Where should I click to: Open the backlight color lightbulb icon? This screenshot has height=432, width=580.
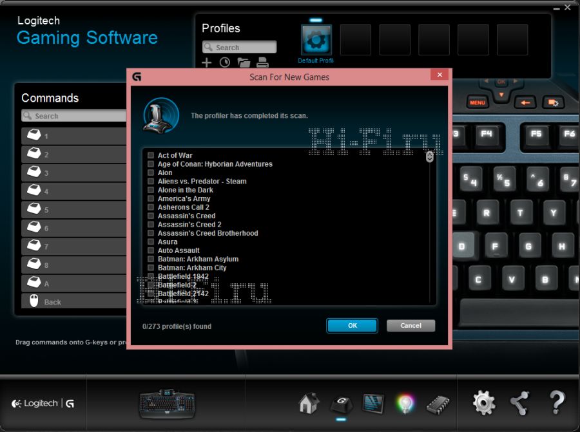(x=405, y=404)
